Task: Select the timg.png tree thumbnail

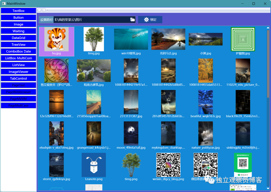Action: coord(131,165)
